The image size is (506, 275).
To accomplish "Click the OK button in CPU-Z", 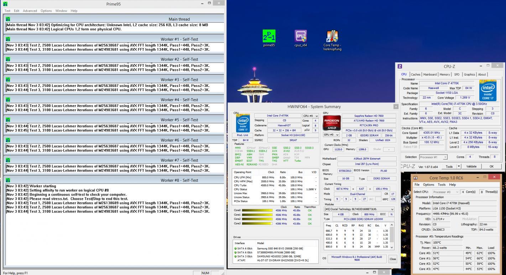I will [491, 166].
